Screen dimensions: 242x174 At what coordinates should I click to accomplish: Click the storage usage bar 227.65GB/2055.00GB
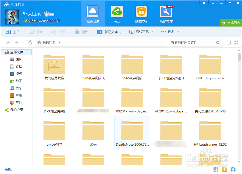tap(41, 21)
